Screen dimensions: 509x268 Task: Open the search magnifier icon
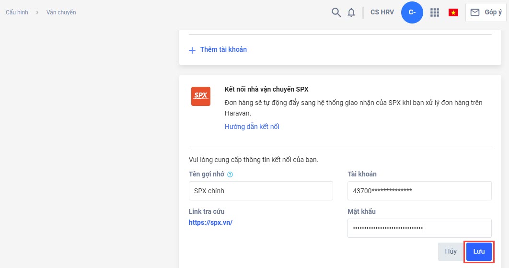336,12
